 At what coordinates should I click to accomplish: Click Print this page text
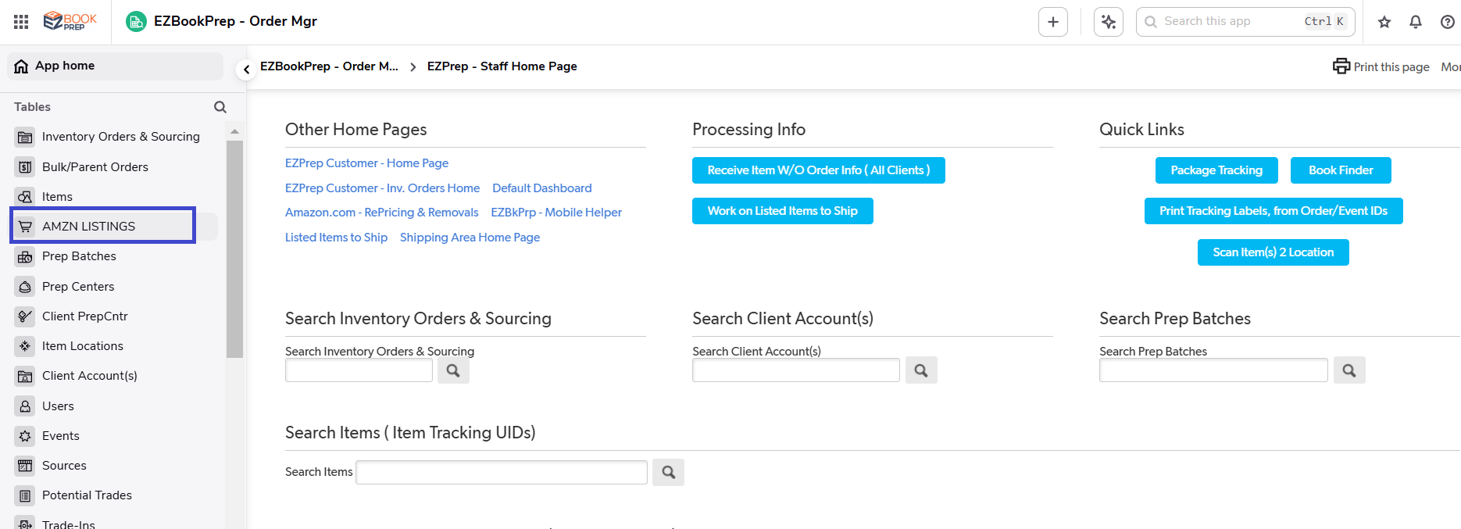[x=1391, y=67]
